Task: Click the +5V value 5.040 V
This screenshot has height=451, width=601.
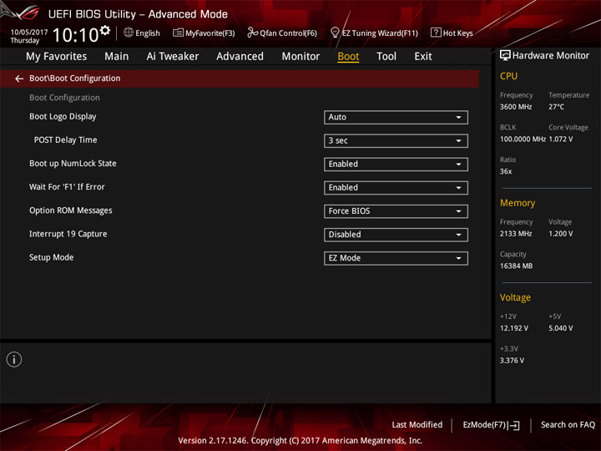Action: click(561, 328)
